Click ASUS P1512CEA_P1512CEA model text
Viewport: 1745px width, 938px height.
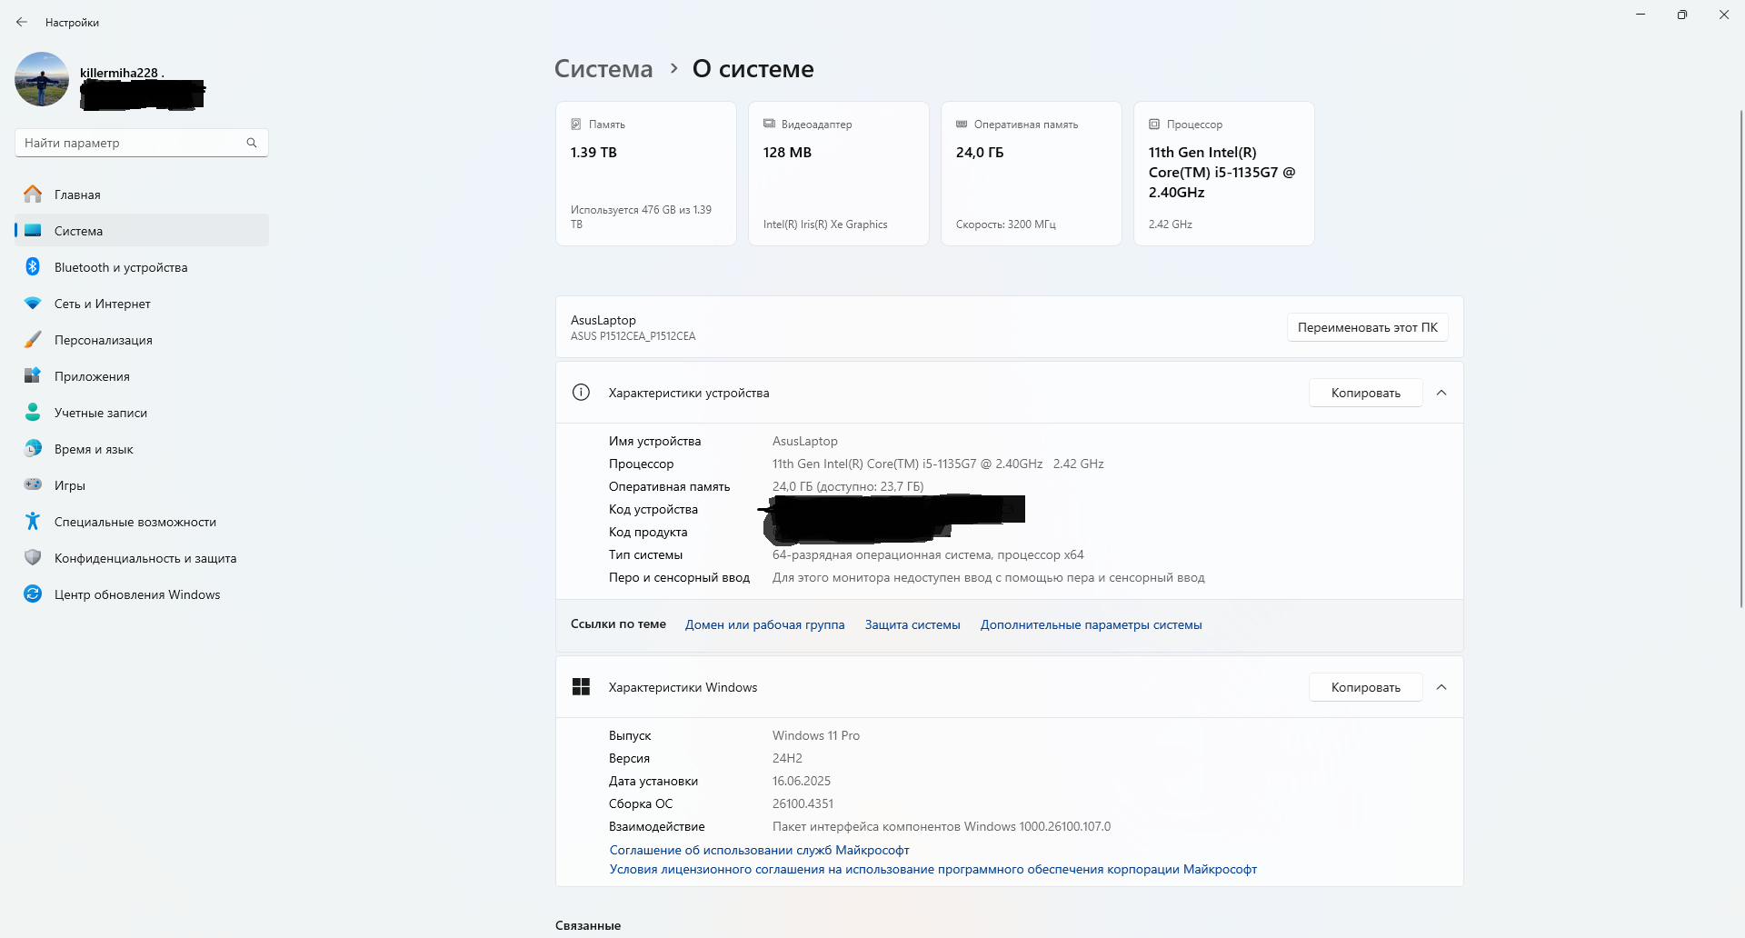tap(633, 336)
